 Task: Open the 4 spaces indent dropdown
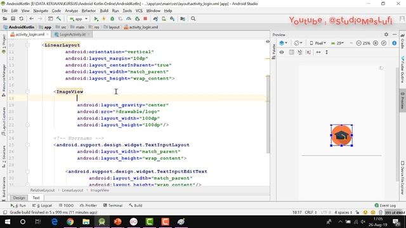pyautogui.click(x=343, y=212)
